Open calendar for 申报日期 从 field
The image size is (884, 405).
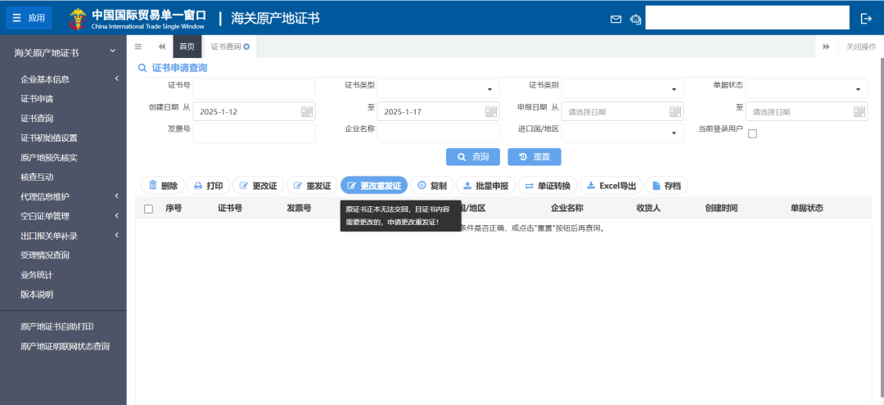point(675,111)
